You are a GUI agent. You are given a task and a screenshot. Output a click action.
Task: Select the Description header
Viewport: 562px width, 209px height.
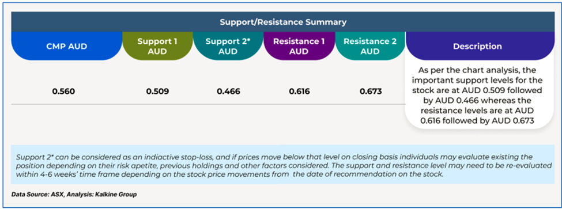tap(477, 47)
